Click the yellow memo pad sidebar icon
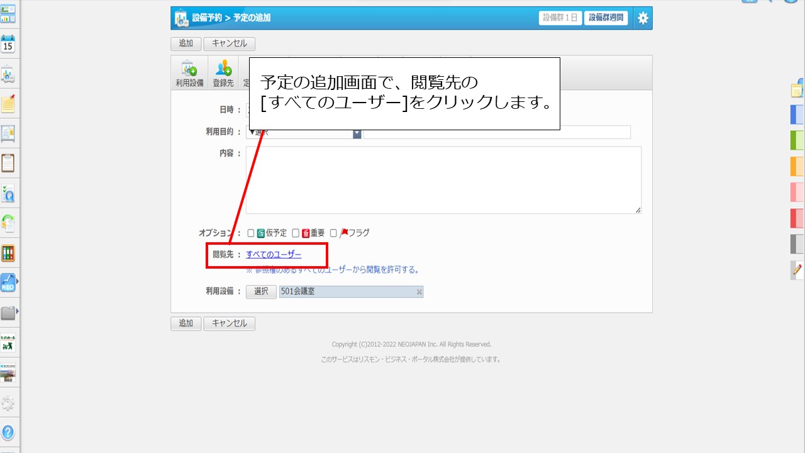 8,104
